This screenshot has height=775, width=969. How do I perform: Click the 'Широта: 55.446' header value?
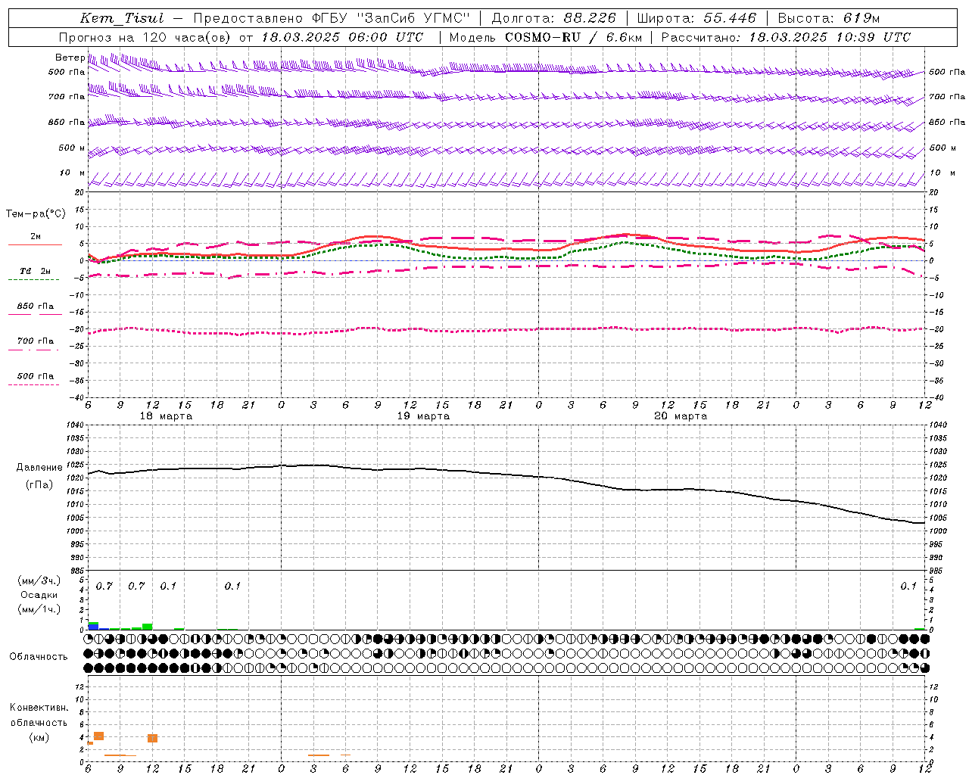(x=696, y=18)
